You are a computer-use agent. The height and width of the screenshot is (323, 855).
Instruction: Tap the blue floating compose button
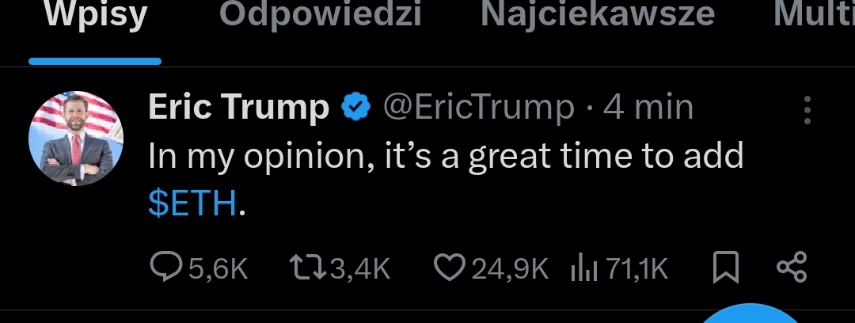(752, 315)
